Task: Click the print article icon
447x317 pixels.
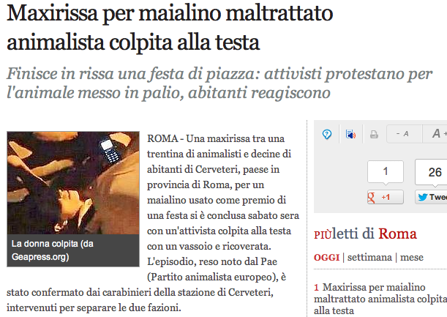Action: tap(374, 135)
